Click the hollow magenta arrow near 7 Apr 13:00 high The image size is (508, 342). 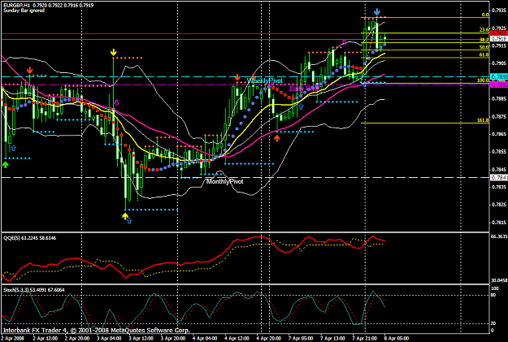pyautogui.click(x=344, y=42)
